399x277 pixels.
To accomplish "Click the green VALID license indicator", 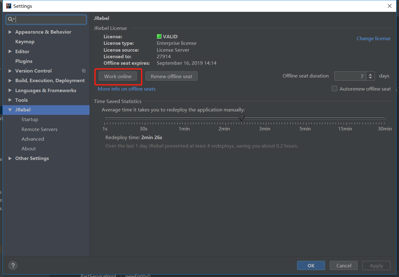I will coord(159,36).
